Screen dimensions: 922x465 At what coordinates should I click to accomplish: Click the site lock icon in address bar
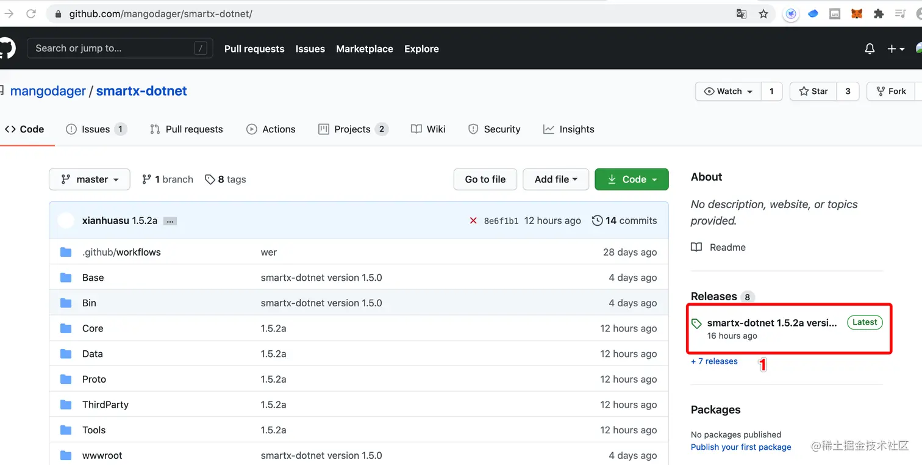(x=58, y=13)
